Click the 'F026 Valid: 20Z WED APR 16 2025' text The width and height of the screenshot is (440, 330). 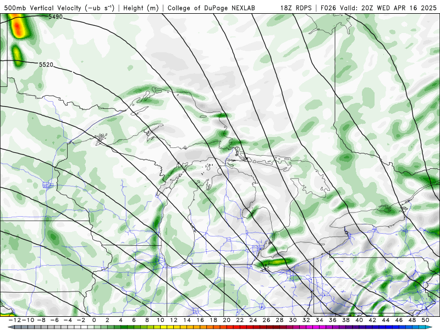coord(378,8)
